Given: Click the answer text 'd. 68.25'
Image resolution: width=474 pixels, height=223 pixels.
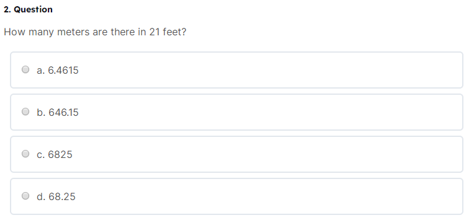Looking at the screenshot, I should [56, 197].
